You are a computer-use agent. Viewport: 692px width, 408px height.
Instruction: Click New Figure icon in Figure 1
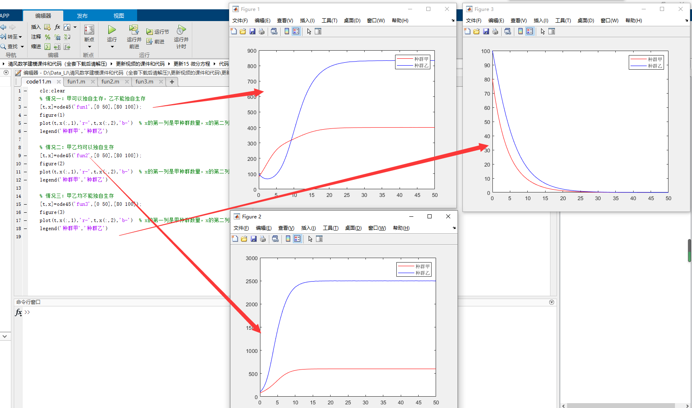point(234,31)
